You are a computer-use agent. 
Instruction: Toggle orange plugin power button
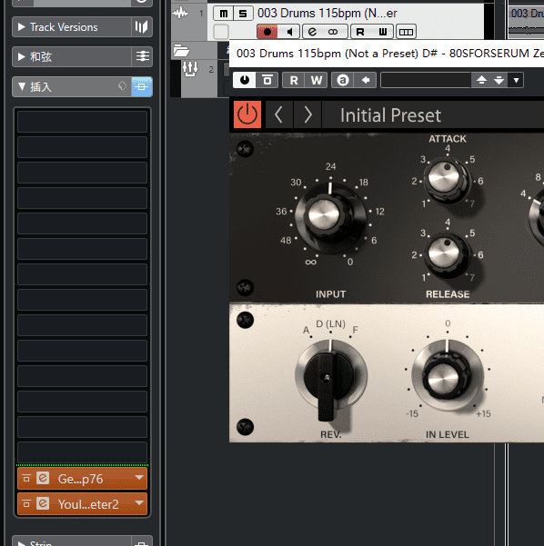(247, 114)
